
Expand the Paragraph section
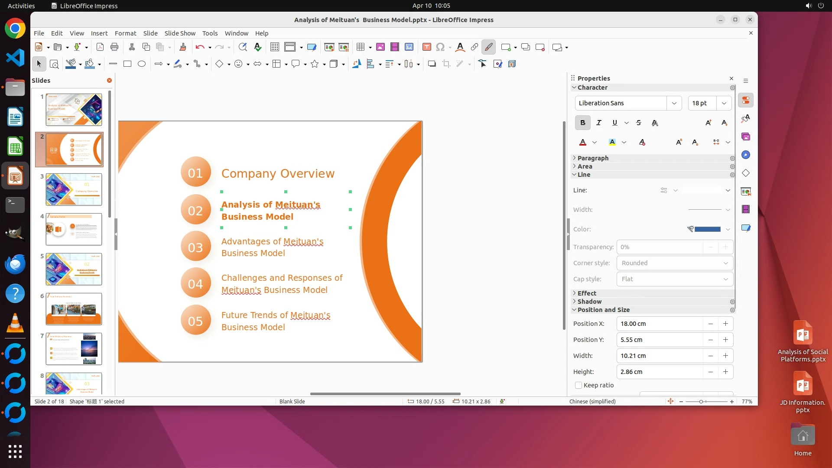coord(593,158)
